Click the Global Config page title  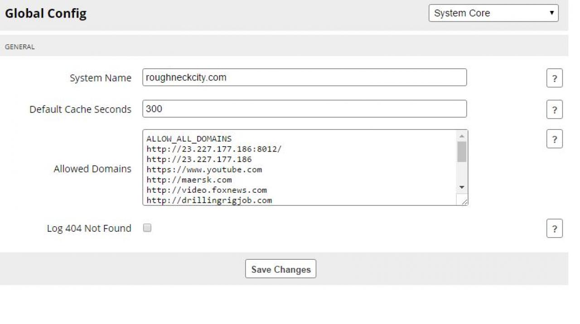coord(46,14)
